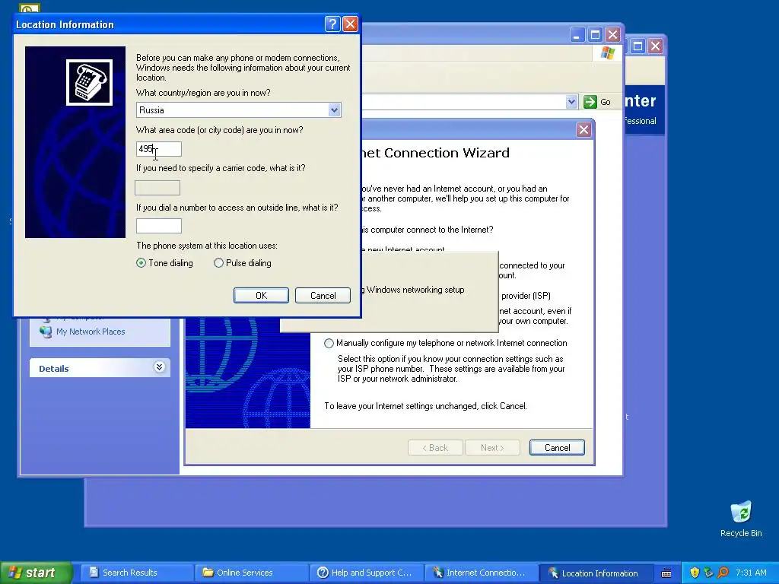779x584 pixels.
Task: Close the Internet Connection Wizard with X
Action: coord(583,130)
